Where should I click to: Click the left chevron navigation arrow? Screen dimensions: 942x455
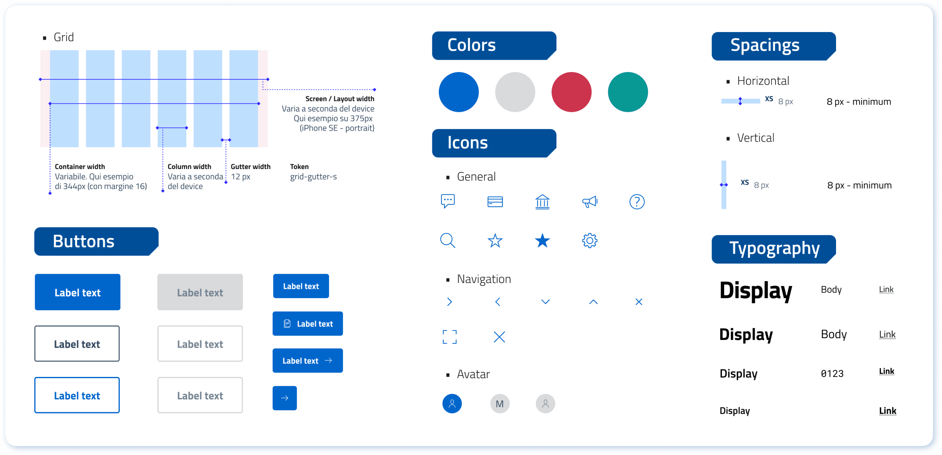pyautogui.click(x=497, y=302)
